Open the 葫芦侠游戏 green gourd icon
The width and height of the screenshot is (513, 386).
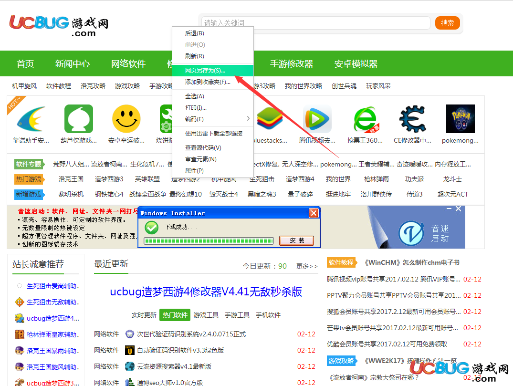coord(79,119)
